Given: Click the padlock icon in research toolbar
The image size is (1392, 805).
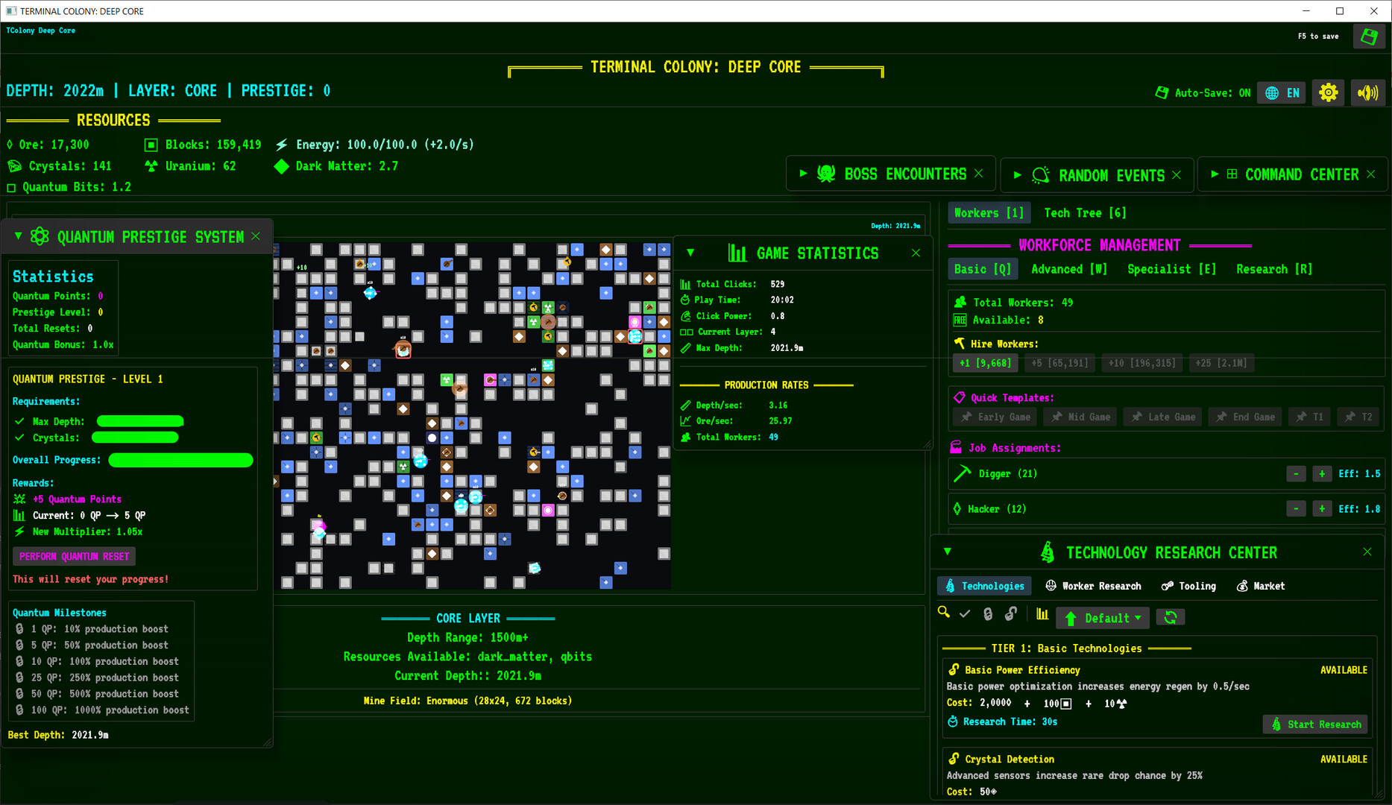Looking at the screenshot, I should (989, 614).
